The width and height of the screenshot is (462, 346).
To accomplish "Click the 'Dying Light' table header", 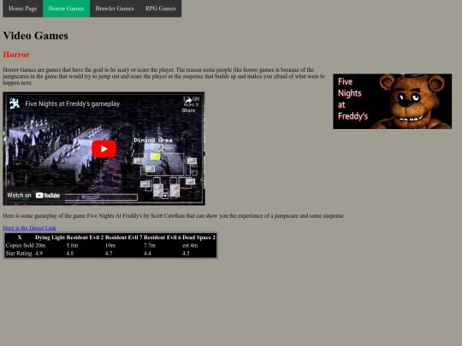I will coord(50,238).
